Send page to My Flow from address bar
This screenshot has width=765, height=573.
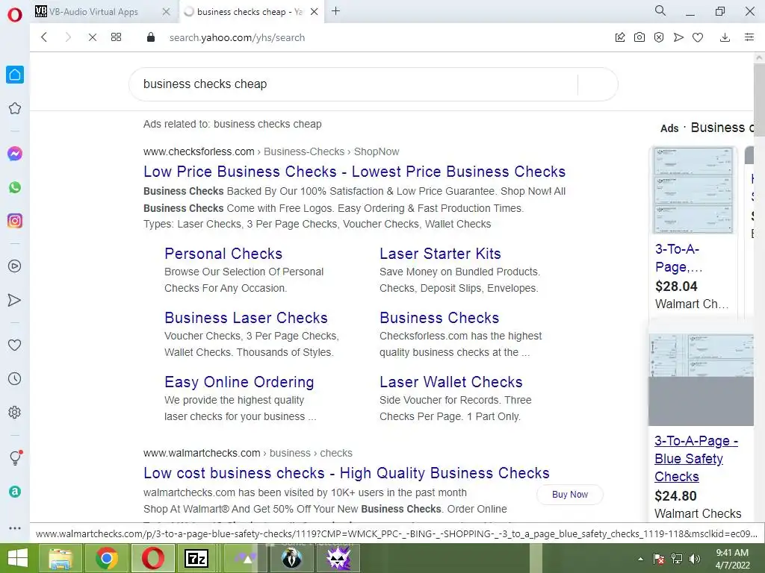(678, 37)
